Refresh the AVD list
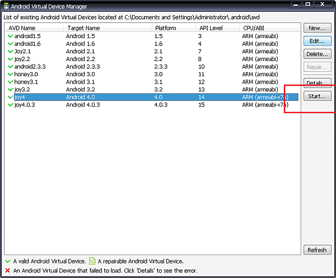 (317, 250)
